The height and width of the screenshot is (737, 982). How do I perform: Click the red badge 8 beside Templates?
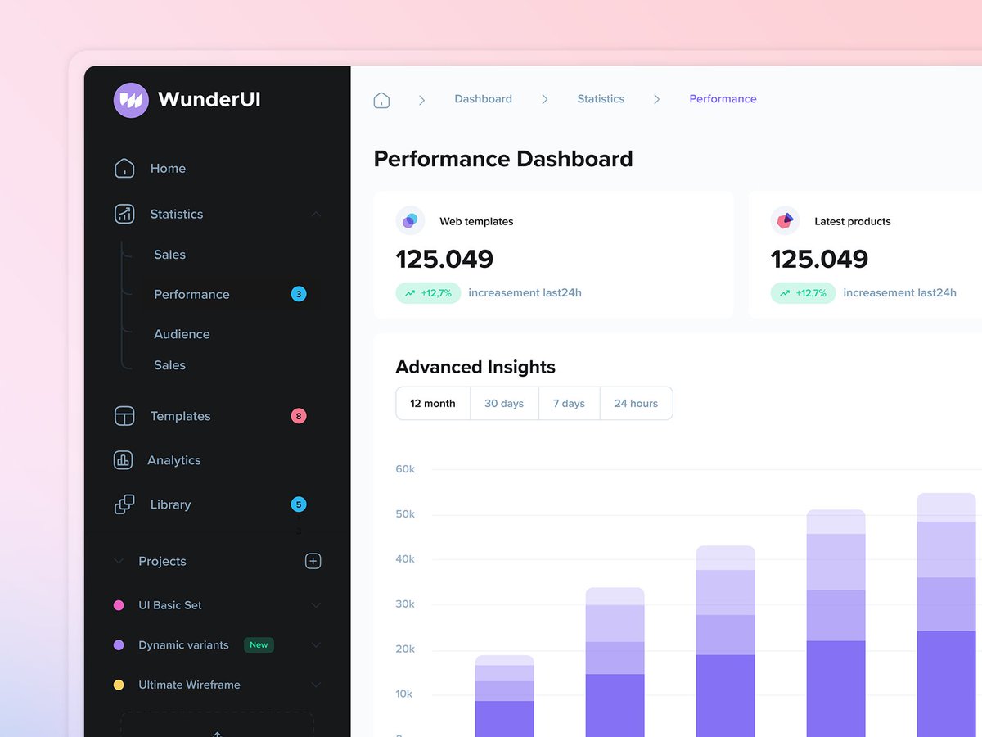tap(299, 416)
